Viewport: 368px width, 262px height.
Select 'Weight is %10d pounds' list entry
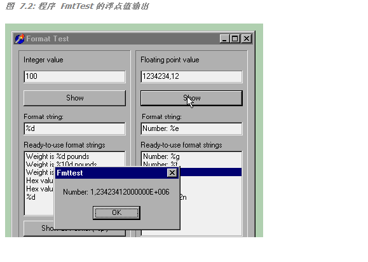(x=74, y=164)
